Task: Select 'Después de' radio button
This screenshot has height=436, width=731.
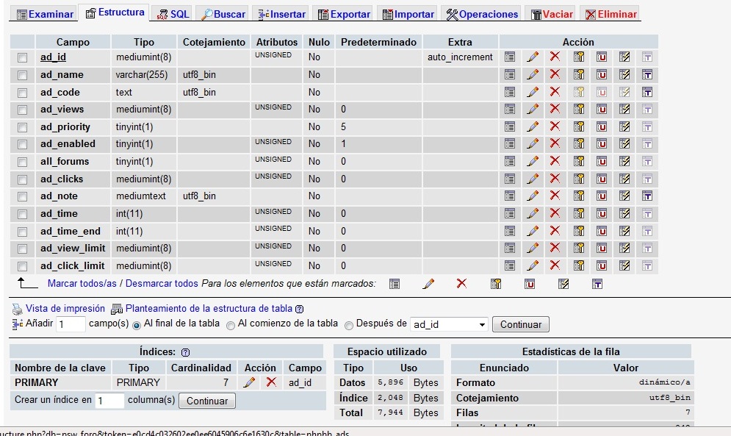Action: 349,326
